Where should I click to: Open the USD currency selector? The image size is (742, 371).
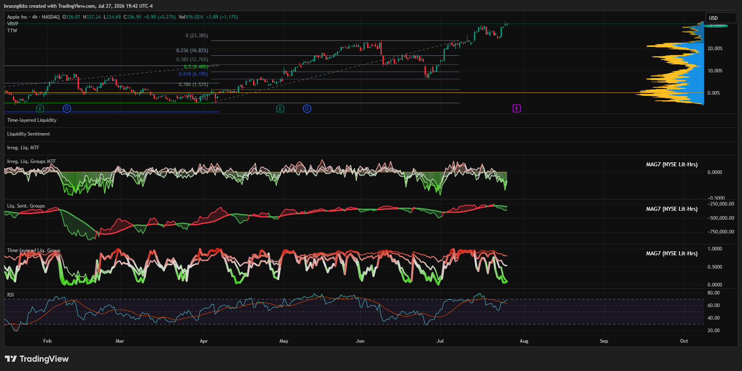pos(721,18)
